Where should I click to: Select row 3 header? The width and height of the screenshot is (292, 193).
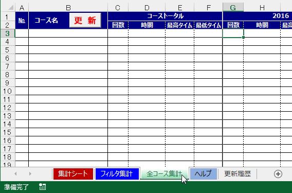pos(7,33)
